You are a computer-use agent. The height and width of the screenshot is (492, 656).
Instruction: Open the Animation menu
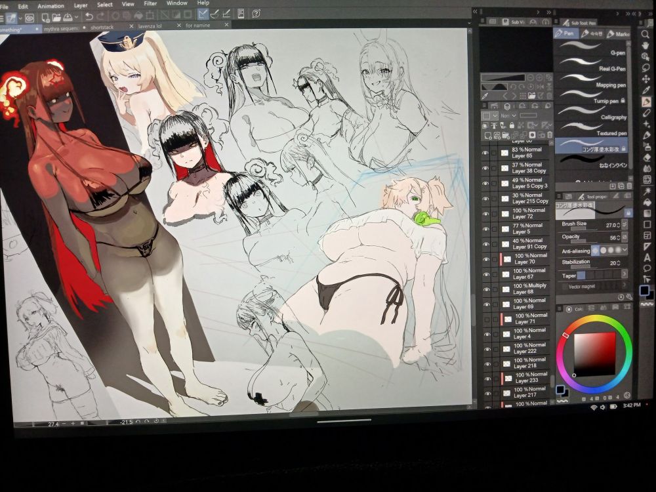pyautogui.click(x=51, y=6)
